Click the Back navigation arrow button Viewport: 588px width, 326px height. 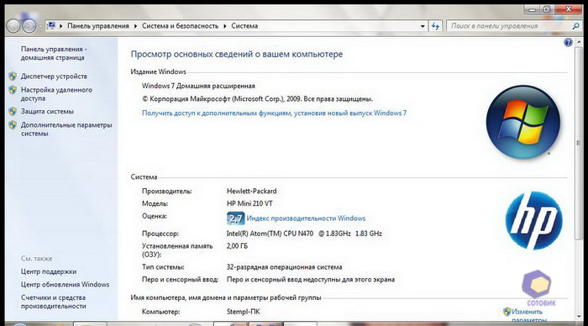click(13, 26)
